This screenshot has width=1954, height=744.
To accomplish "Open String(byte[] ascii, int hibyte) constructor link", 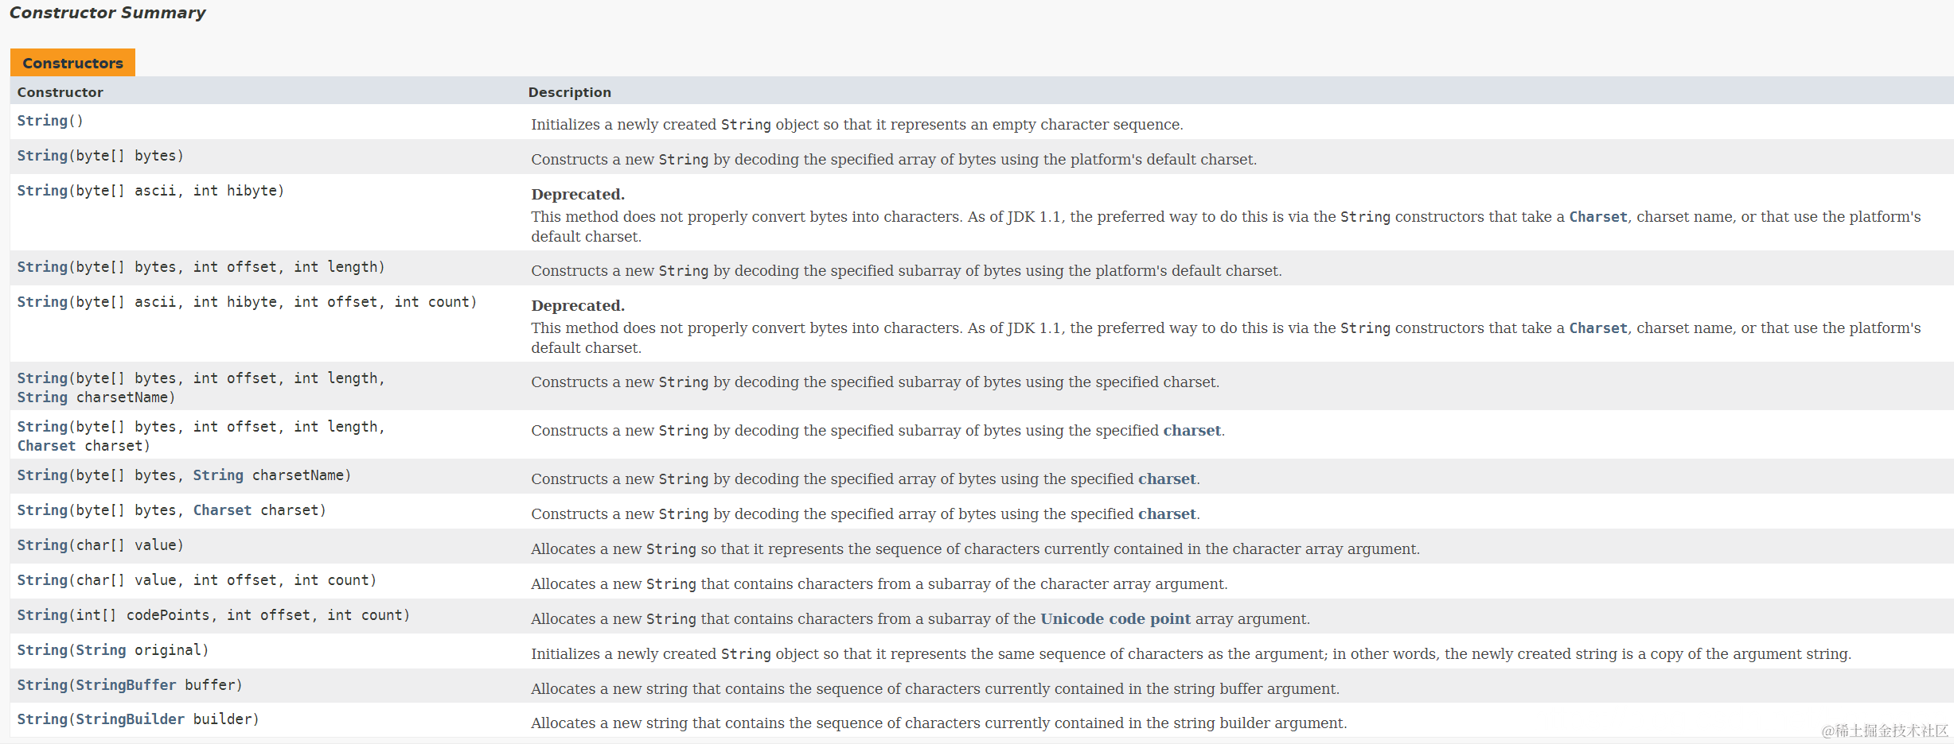I will pyautogui.click(x=42, y=191).
